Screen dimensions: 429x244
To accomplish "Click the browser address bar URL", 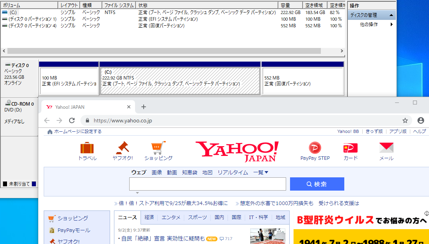I will coord(123,120).
